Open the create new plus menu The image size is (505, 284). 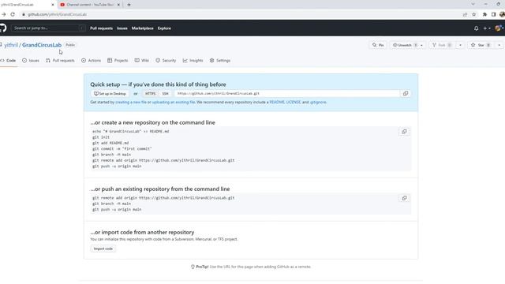click(x=487, y=28)
